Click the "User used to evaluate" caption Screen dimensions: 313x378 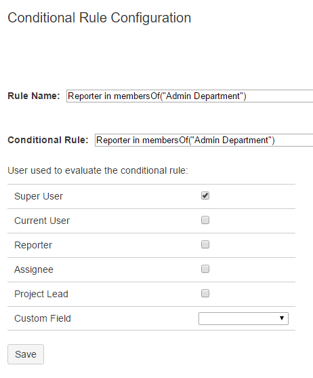98,170
